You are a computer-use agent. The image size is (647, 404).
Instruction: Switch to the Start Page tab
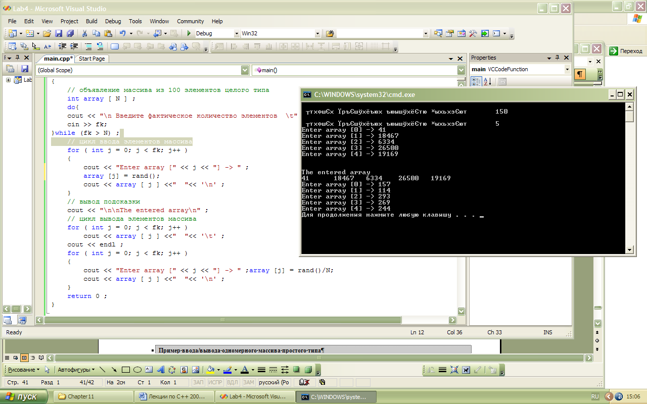click(92, 59)
